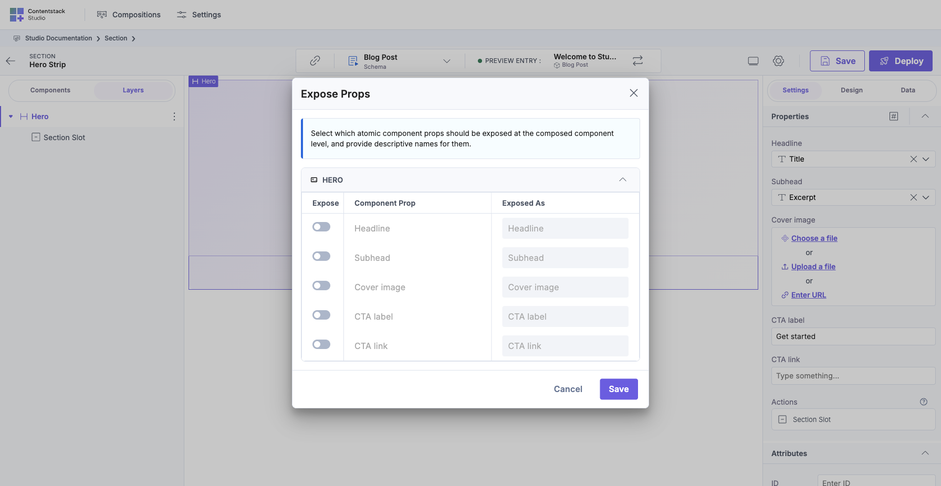Image resolution: width=941 pixels, height=486 pixels.
Task: Toggle expose for CTA link prop
Action: [321, 344]
